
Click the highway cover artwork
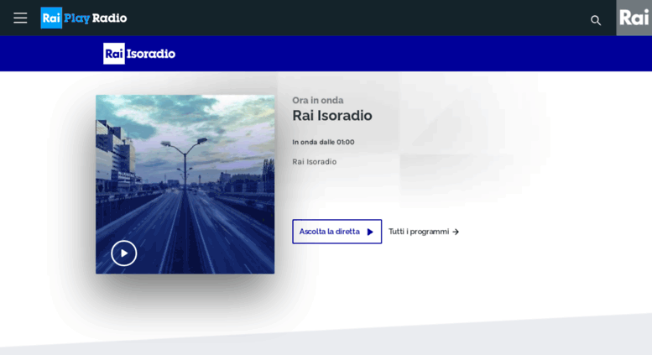185,184
